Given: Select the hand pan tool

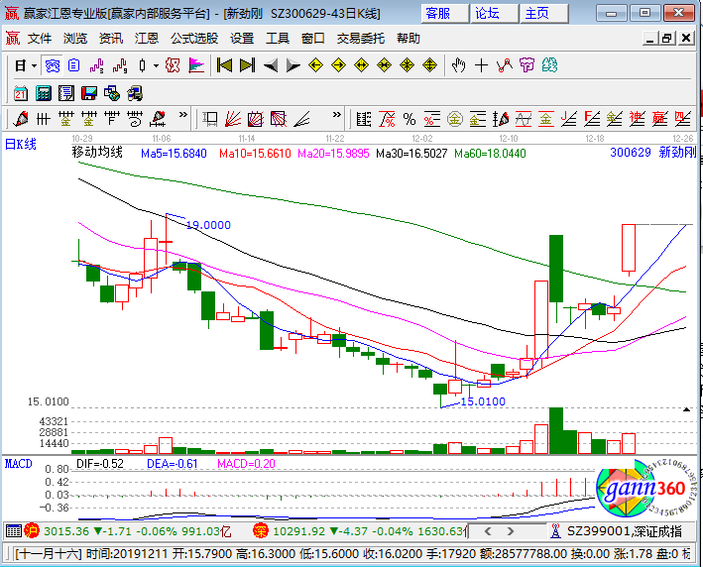Looking at the screenshot, I should point(458,65).
